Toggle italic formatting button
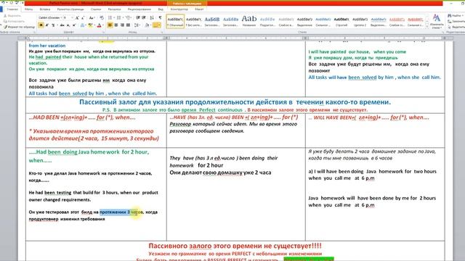 pos(47,25)
